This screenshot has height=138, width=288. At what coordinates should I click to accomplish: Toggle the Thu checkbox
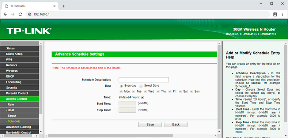(158, 92)
